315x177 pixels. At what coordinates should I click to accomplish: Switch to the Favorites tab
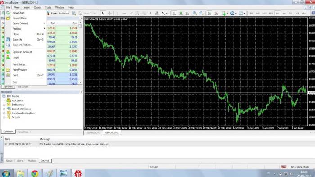click(x=22, y=132)
